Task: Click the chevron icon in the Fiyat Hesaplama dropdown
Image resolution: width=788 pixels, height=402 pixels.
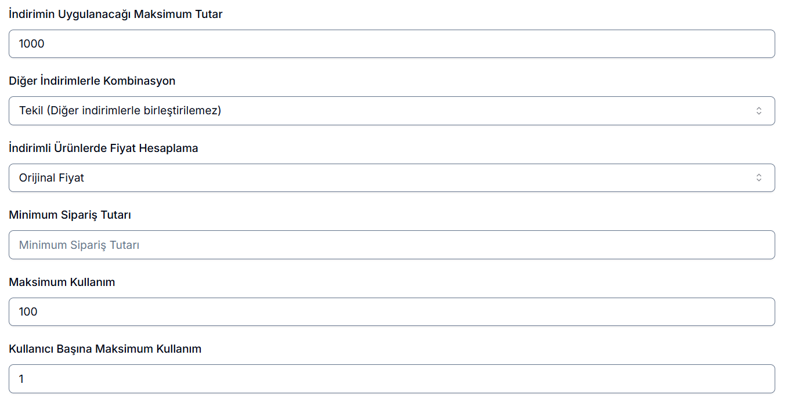Action: (x=758, y=178)
